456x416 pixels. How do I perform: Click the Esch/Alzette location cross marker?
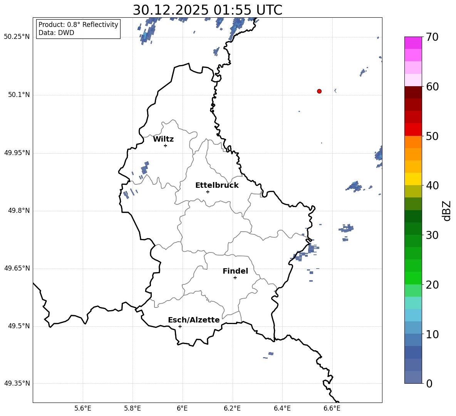click(x=180, y=326)
